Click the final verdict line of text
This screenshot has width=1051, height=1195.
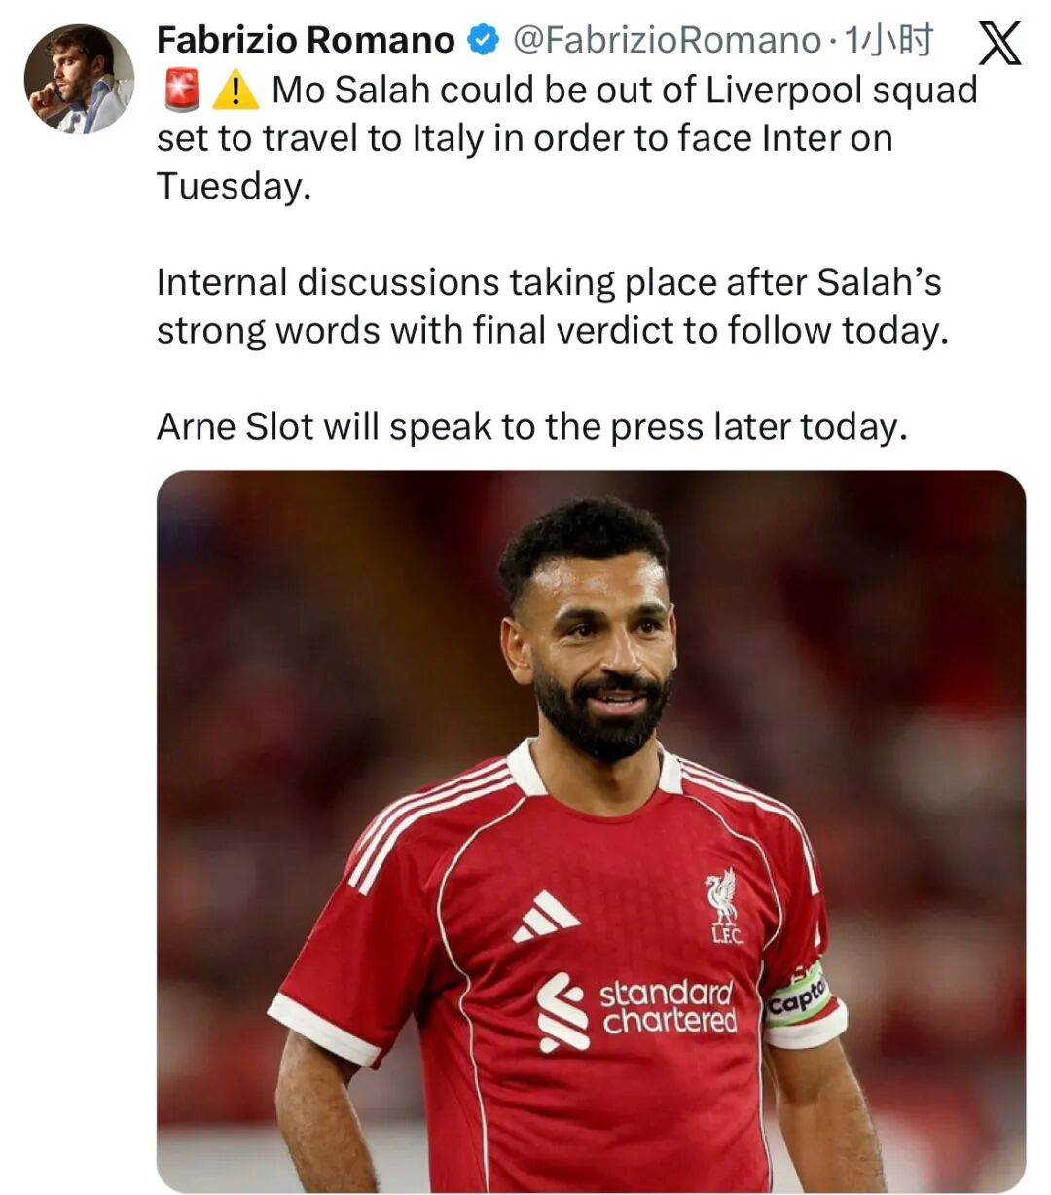tap(552, 331)
